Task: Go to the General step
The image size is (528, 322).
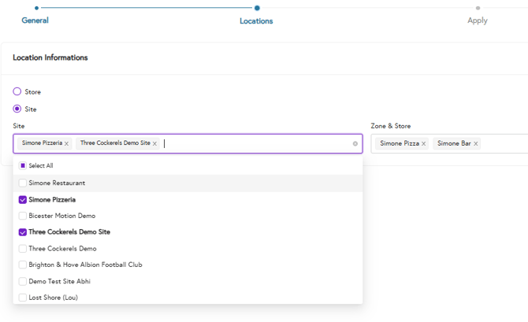Action: point(35,20)
